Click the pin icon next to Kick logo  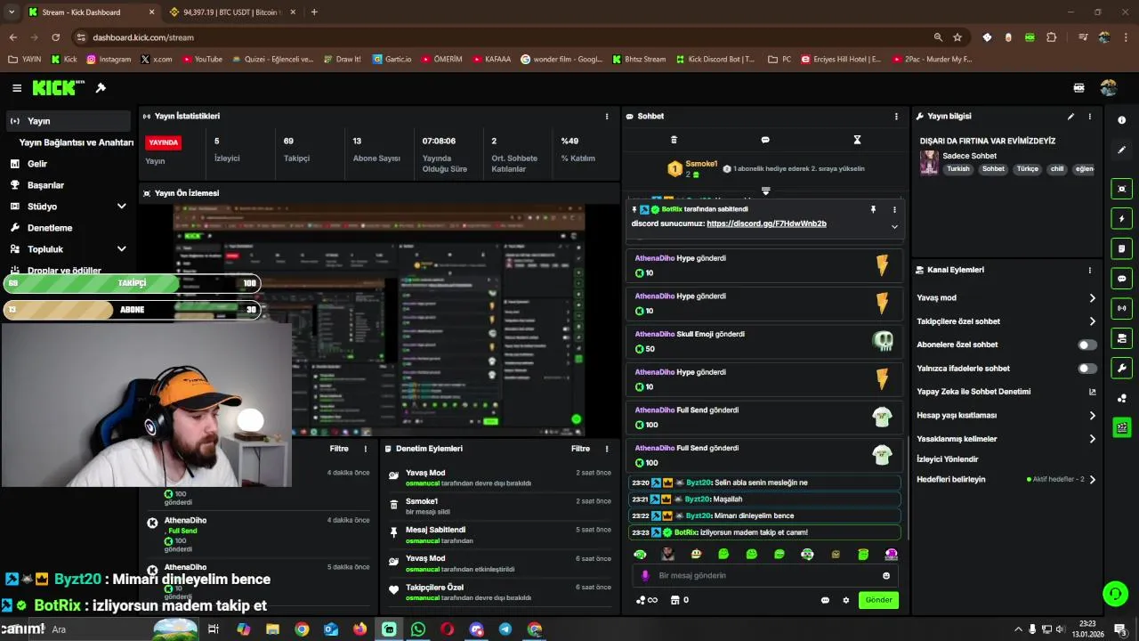click(101, 88)
